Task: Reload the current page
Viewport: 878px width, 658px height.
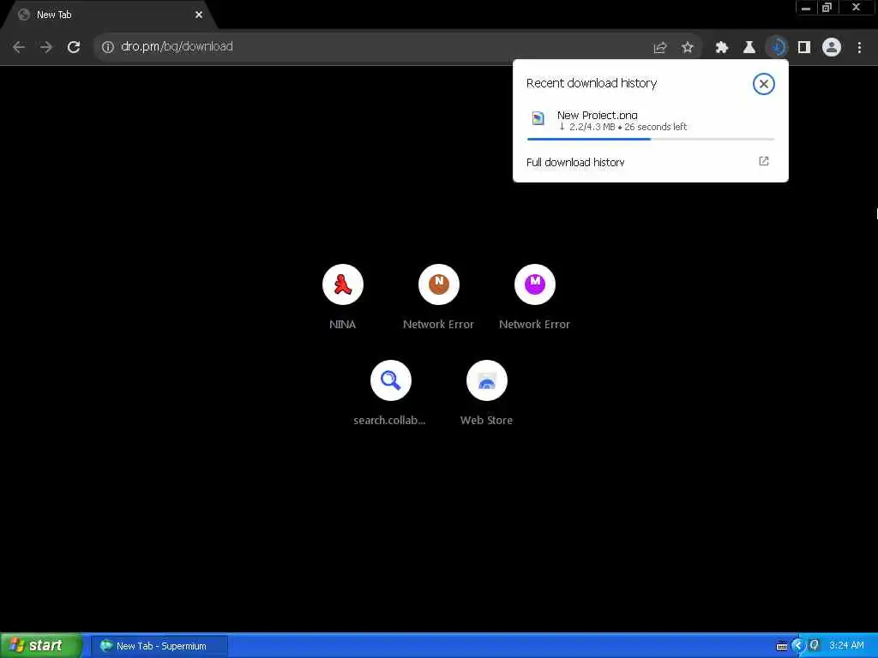Action: click(74, 47)
